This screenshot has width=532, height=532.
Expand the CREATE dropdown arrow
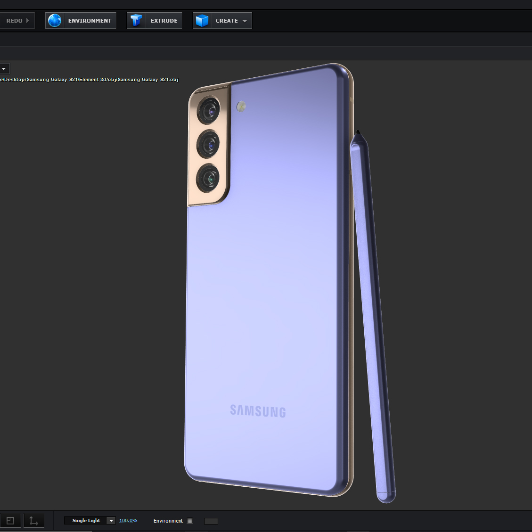tap(245, 21)
